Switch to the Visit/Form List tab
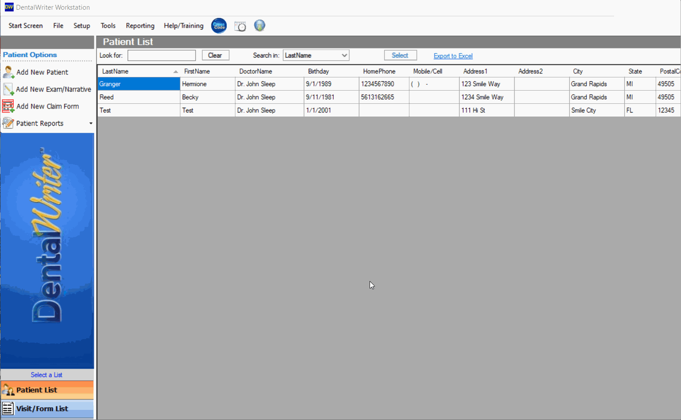 [47, 409]
